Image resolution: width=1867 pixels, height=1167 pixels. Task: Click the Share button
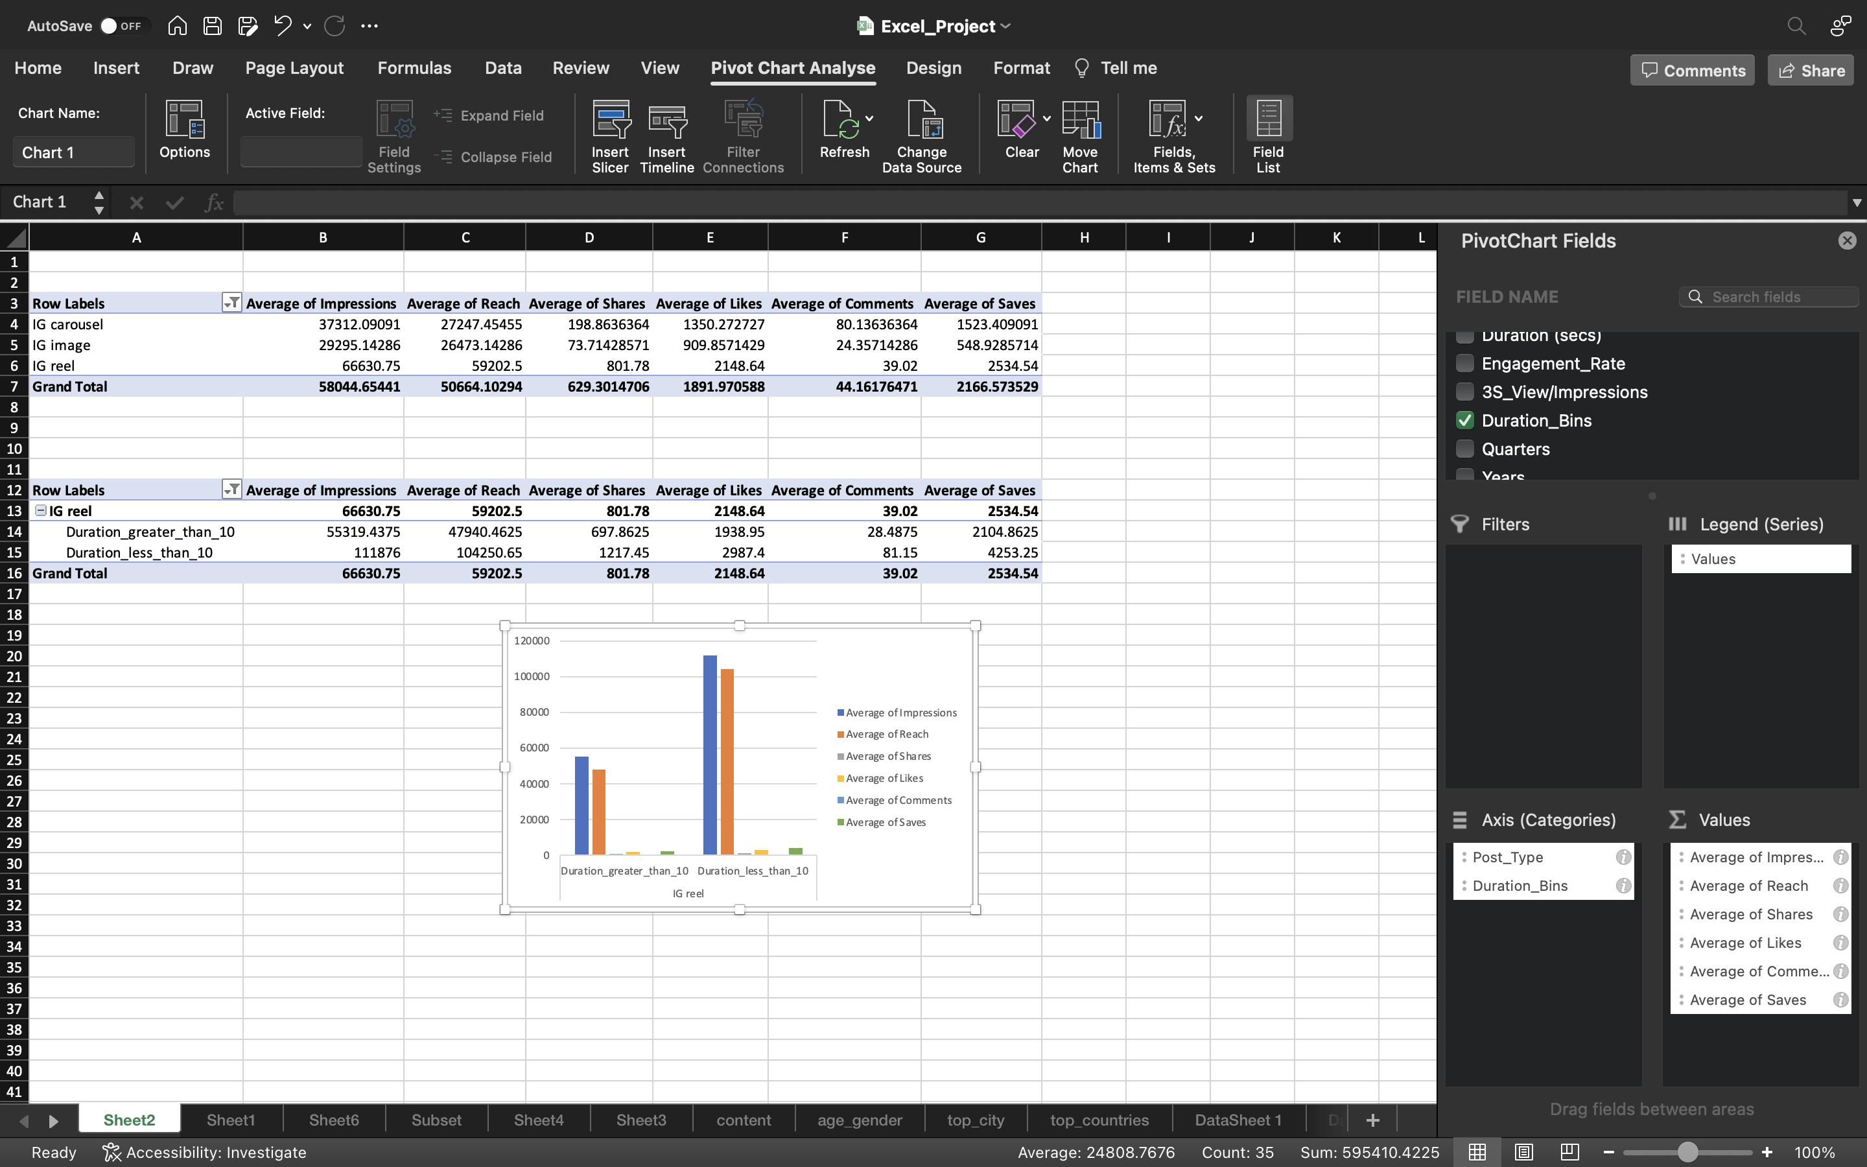click(x=1811, y=70)
